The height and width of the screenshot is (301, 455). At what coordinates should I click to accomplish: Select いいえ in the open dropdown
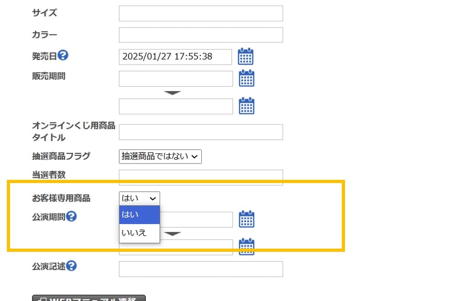coord(137,233)
